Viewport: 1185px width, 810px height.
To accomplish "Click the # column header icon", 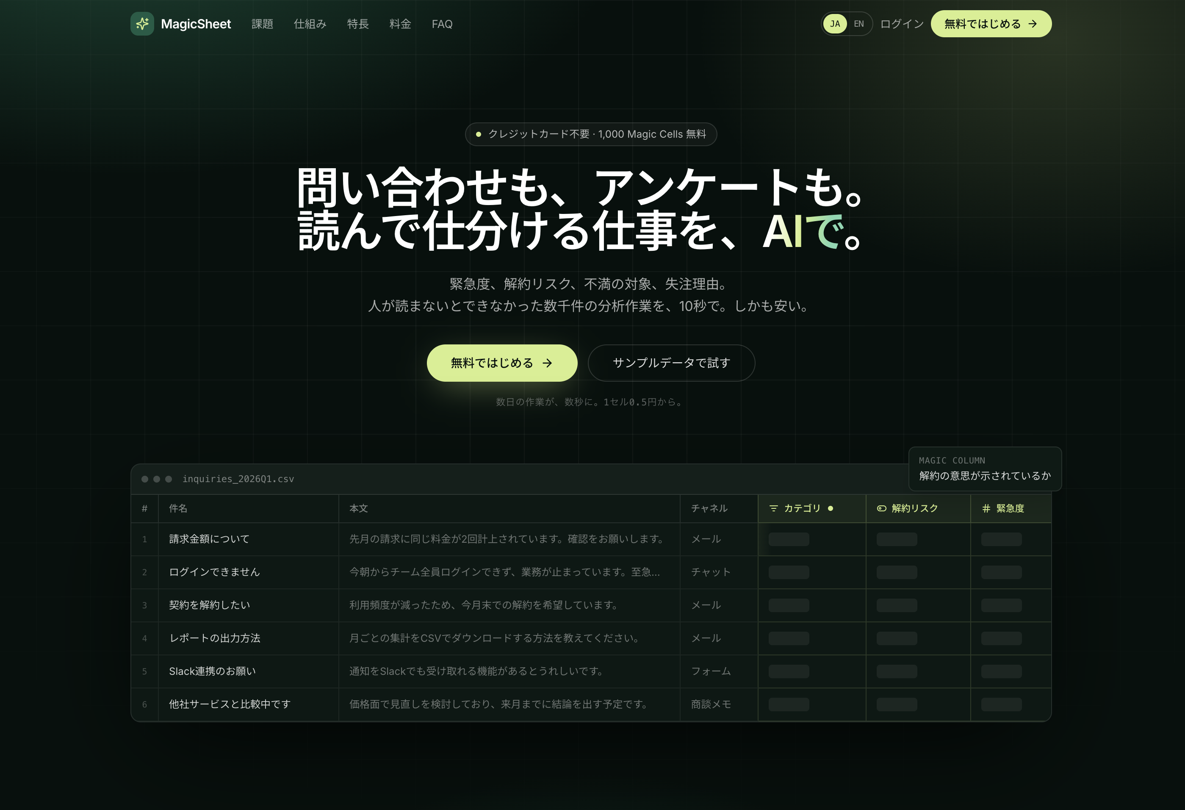I will pyautogui.click(x=145, y=508).
